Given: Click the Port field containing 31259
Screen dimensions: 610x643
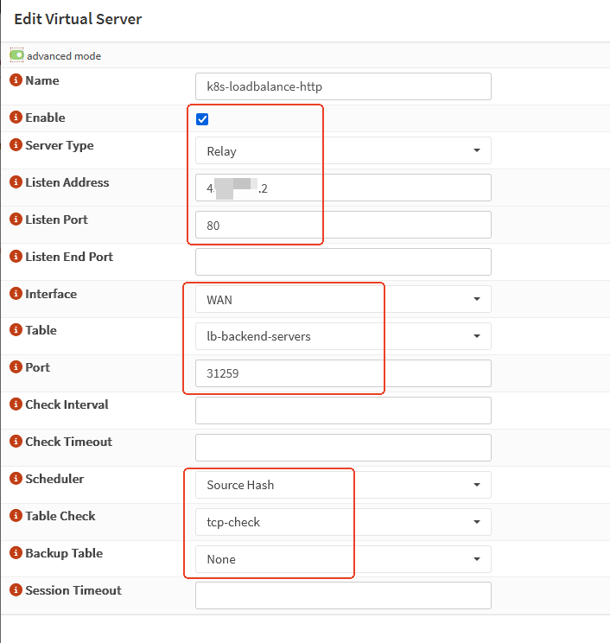Looking at the screenshot, I should point(343,373).
